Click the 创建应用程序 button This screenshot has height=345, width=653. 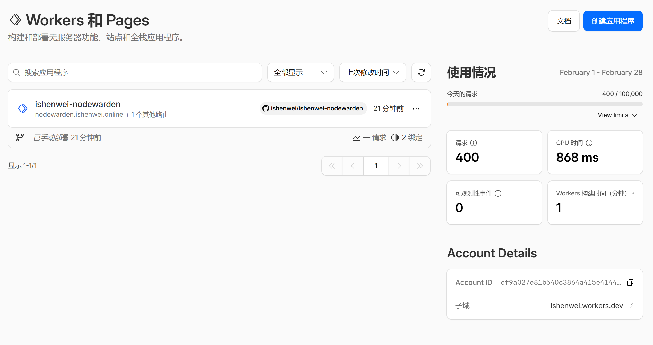pos(613,21)
